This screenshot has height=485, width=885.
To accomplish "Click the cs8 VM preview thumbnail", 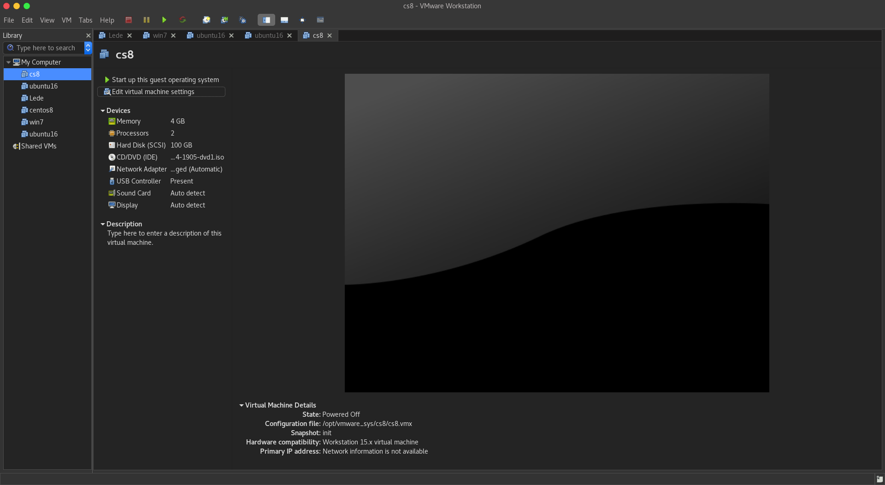I will [x=557, y=233].
